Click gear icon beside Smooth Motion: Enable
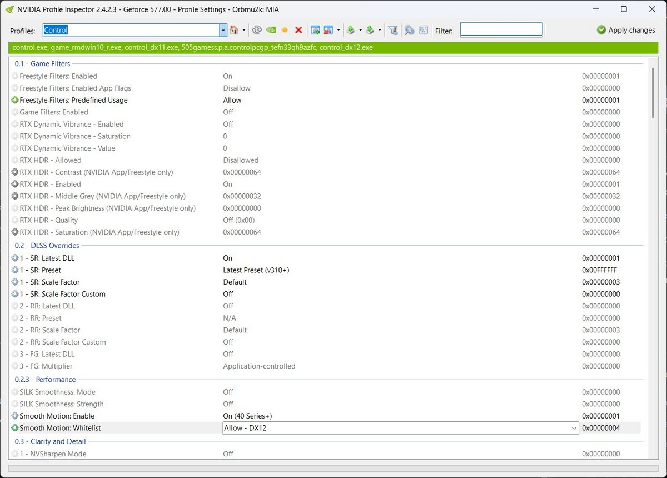The height and width of the screenshot is (478, 667). (x=15, y=416)
